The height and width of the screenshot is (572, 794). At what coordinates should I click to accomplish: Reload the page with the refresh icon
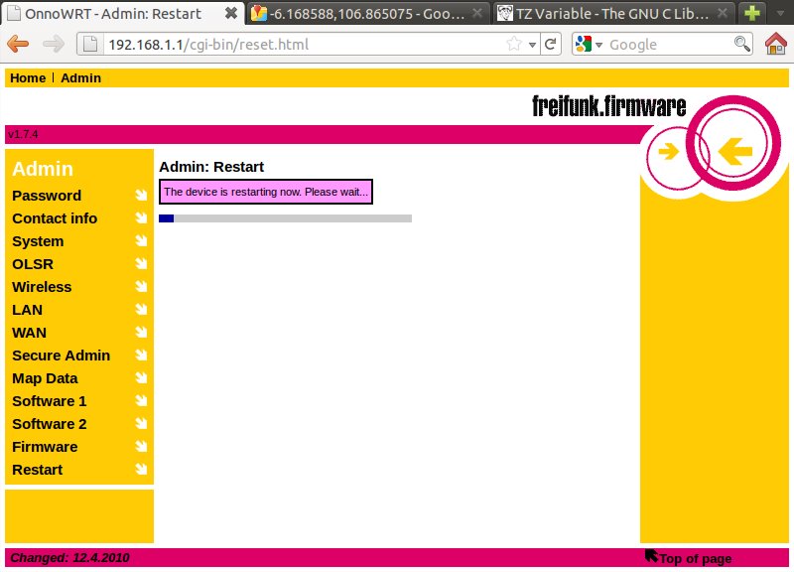coord(552,44)
